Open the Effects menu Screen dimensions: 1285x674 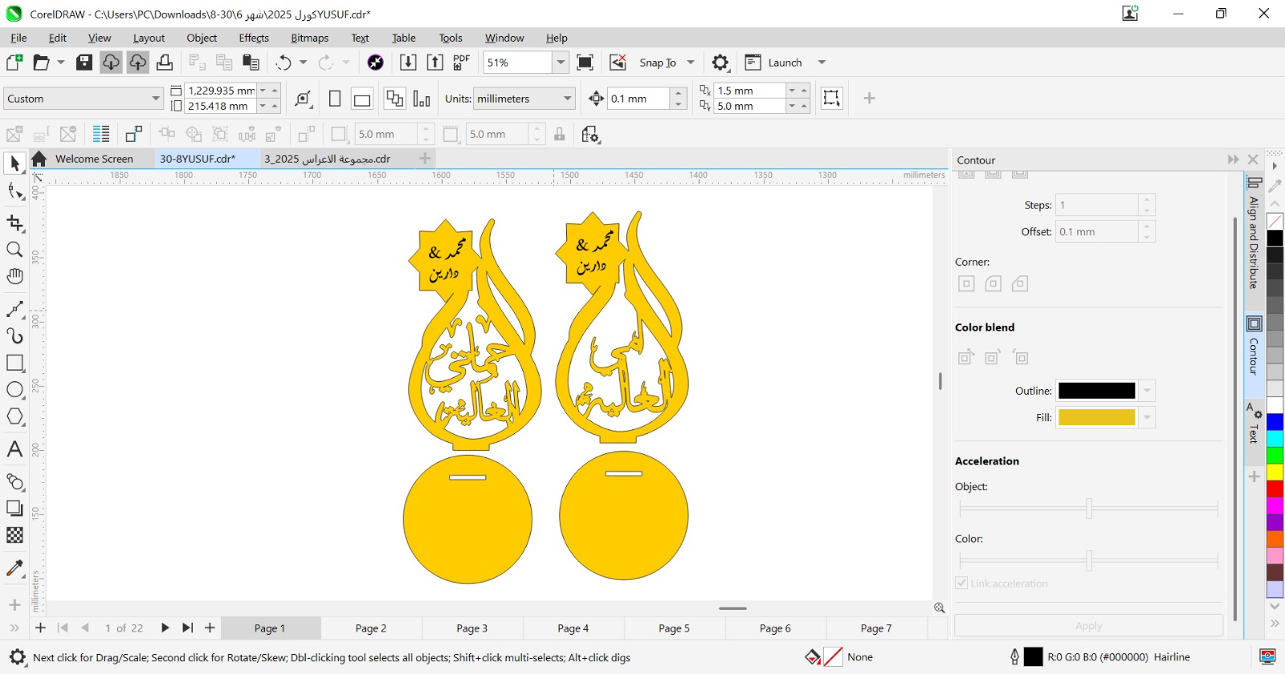(x=254, y=38)
